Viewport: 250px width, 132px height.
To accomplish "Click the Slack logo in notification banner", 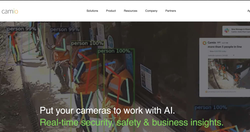I will pos(227,30).
